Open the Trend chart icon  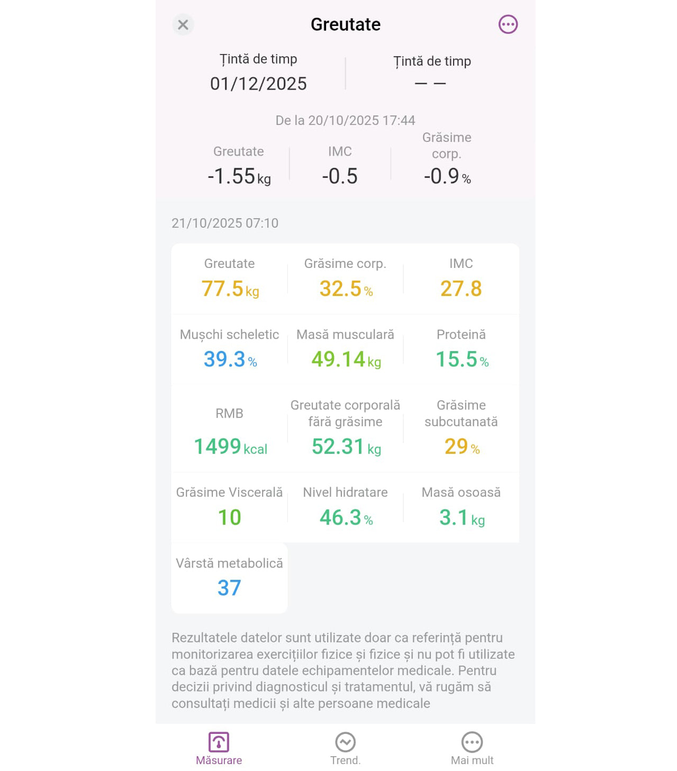click(x=345, y=742)
